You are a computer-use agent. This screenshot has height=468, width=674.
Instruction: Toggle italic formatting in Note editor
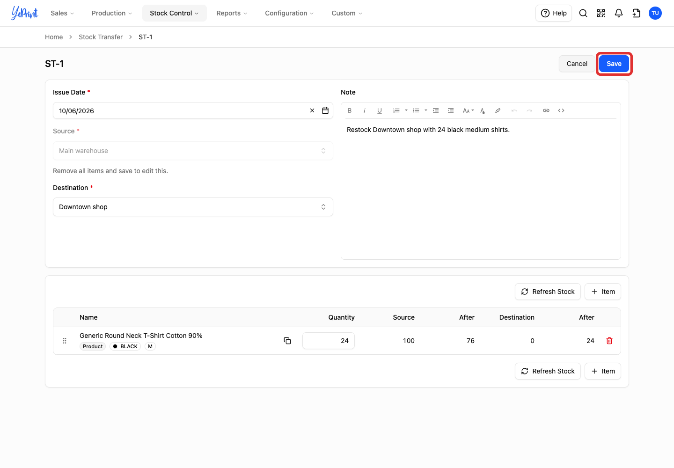pos(365,110)
